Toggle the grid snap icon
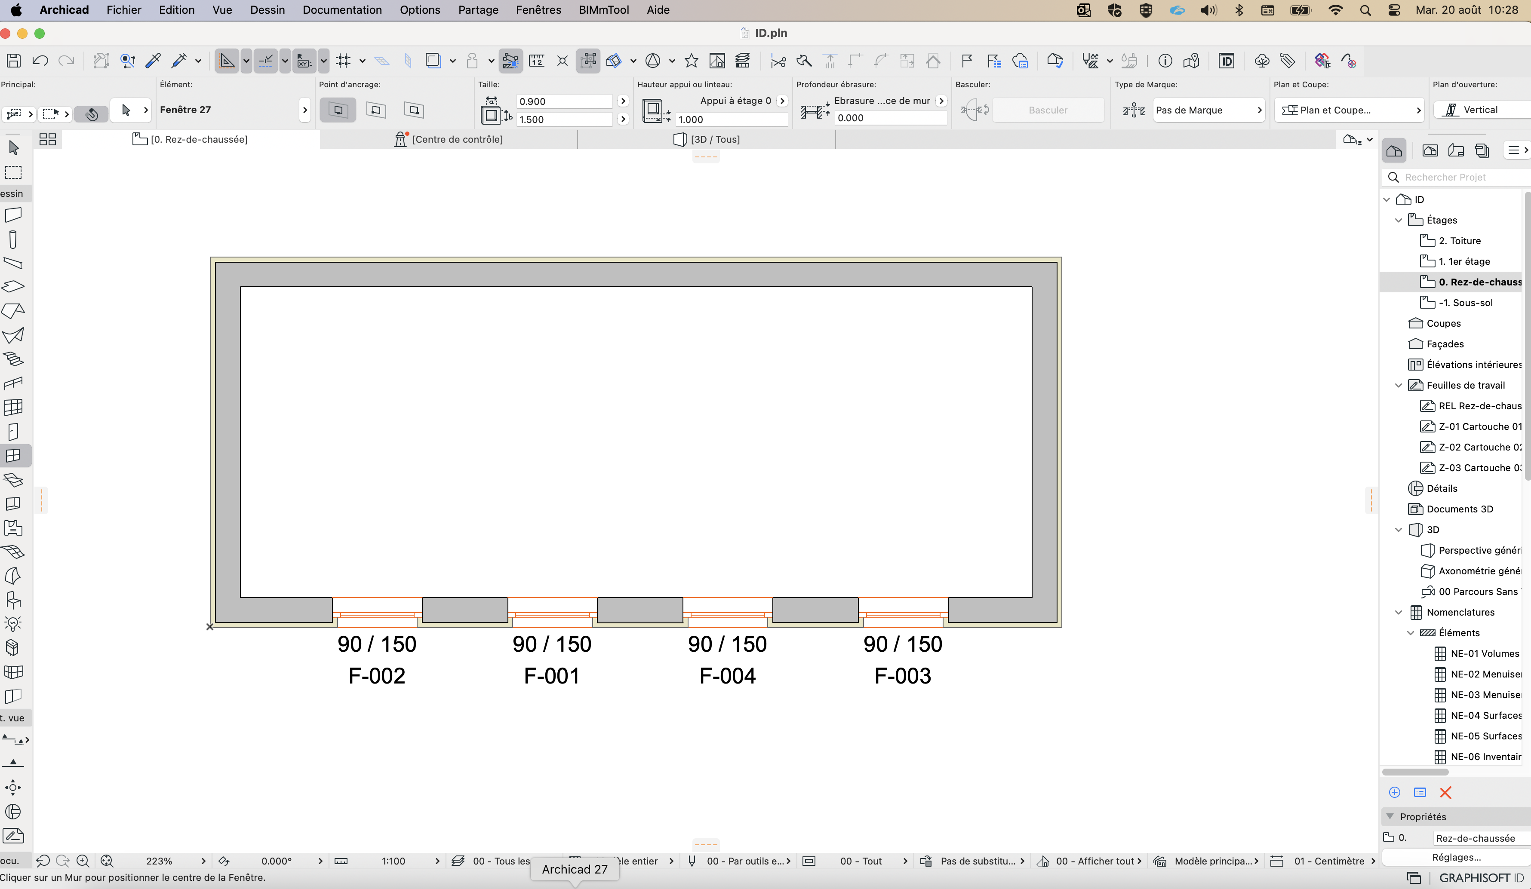Viewport: 1531px width, 889px height. [x=343, y=60]
